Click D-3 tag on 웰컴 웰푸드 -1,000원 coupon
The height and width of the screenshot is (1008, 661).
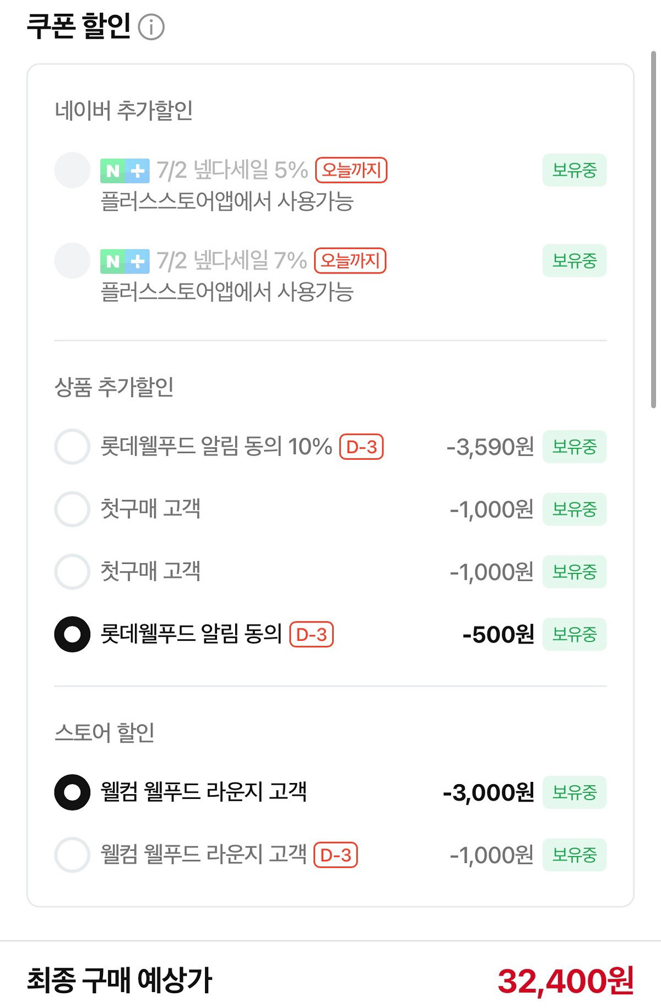(336, 855)
